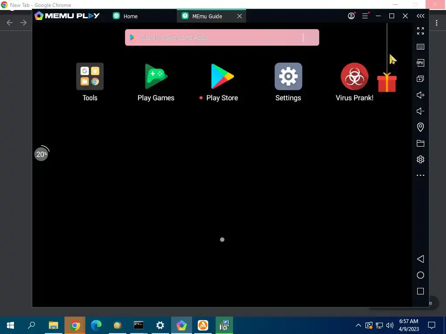Click the MEmu Play logo
The width and height of the screenshot is (446, 334).
pos(67,16)
